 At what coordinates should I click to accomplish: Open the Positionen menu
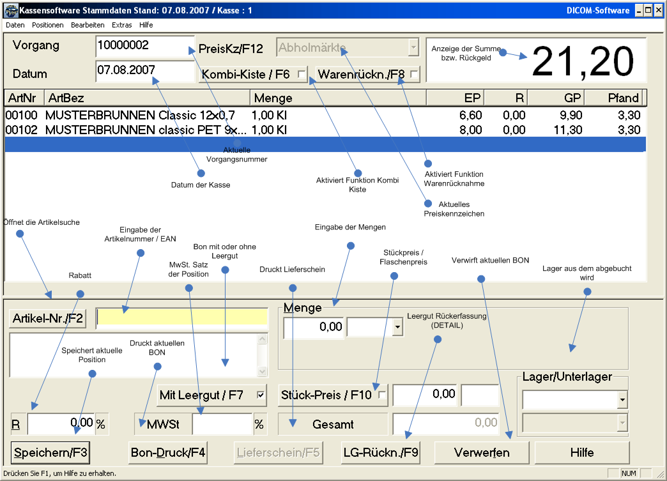(48, 25)
